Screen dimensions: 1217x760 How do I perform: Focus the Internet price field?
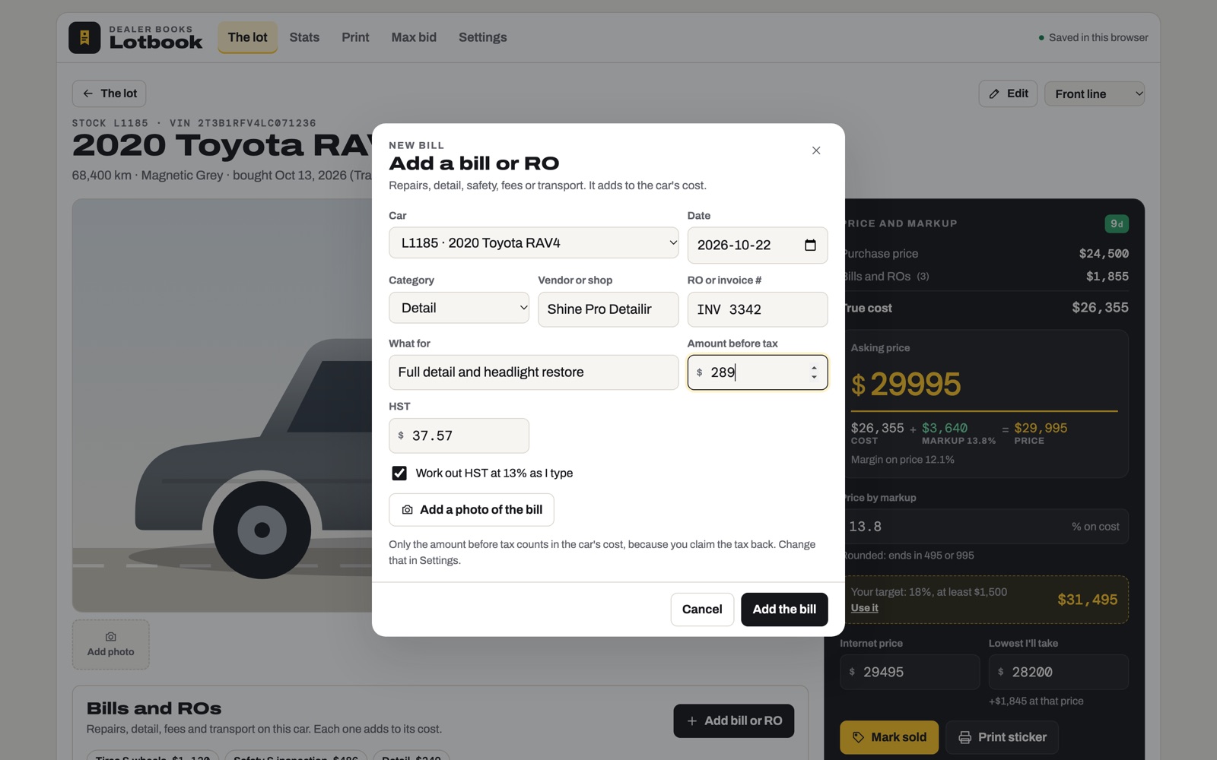coord(910,672)
